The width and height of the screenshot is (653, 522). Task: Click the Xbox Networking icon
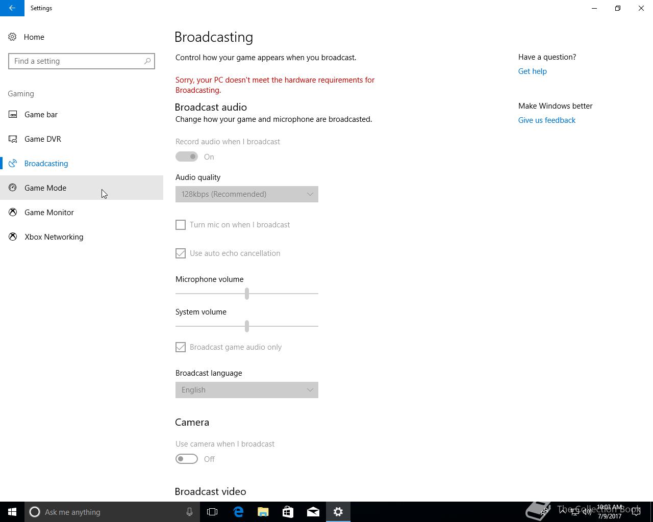click(x=13, y=237)
